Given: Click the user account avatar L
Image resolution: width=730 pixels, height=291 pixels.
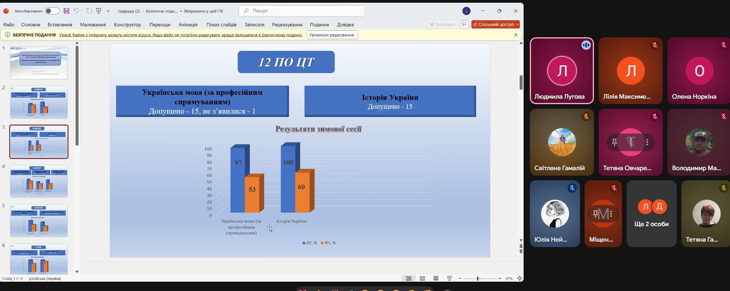Looking at the screenshot, I should tap(466, 11).
